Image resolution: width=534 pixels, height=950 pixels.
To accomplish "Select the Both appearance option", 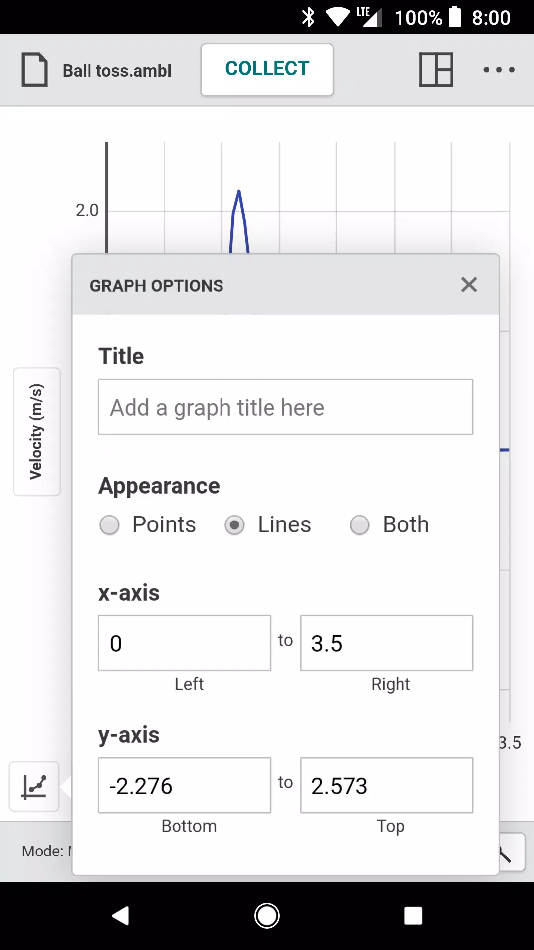I will click(389, 525).
